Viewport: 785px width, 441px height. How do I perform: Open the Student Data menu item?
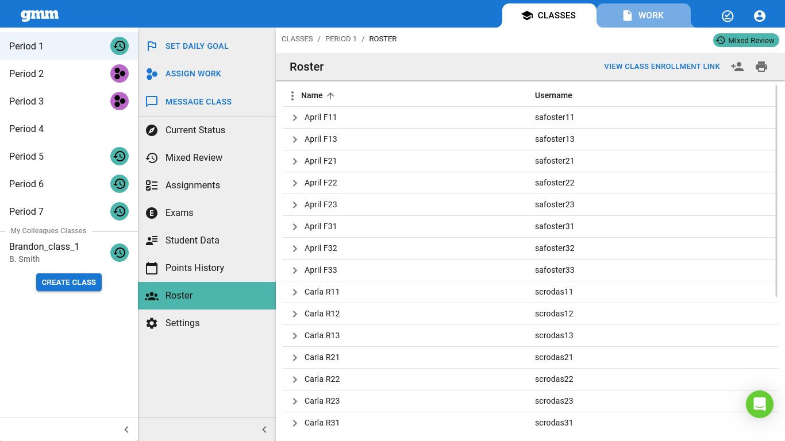(207, 240)
